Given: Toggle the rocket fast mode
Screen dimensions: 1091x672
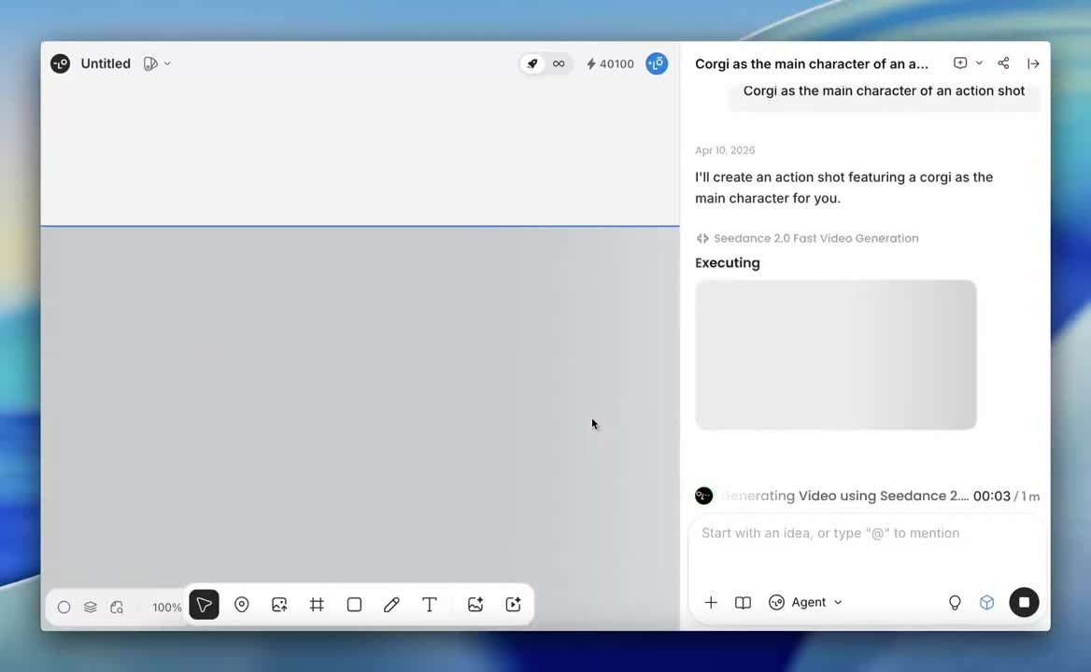Looking at the screenshot, I should (532, 63).
